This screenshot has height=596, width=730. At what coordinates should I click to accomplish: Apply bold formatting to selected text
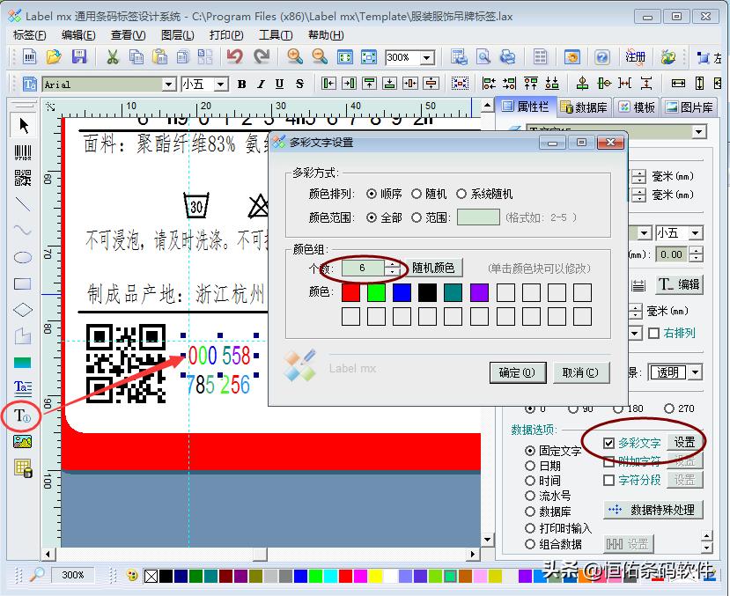(x=240, y=85)
